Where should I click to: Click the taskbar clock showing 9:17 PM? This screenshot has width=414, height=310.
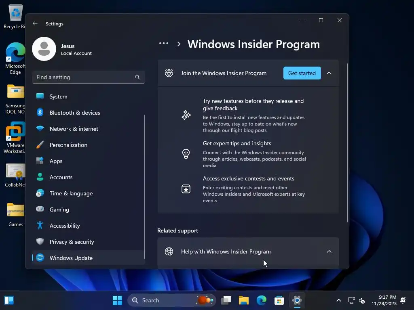[x=384, y=300]
